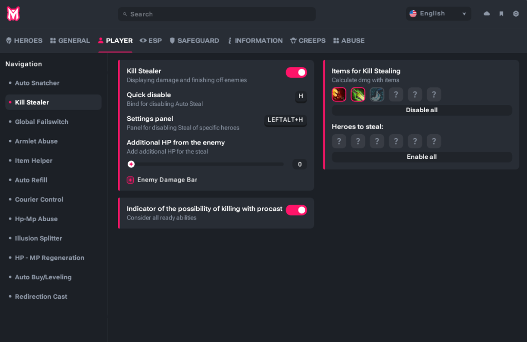Viewport: 527px width, 342px height.
Task: Select the red Dagon item icon
Action: tap(339, 95)
